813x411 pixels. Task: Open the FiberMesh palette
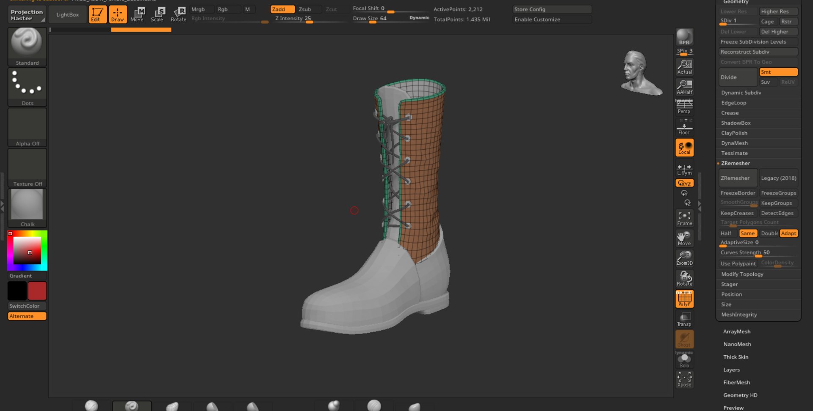[x=736, y=382]
